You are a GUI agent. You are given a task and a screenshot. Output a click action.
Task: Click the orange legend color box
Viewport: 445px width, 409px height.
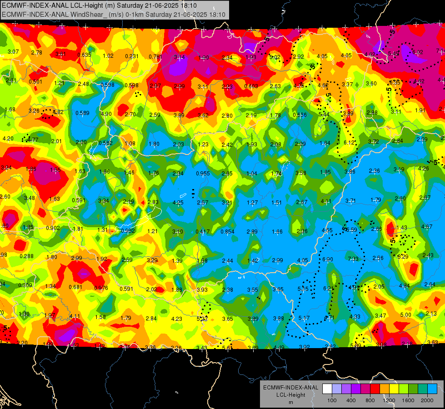(385, 389)
